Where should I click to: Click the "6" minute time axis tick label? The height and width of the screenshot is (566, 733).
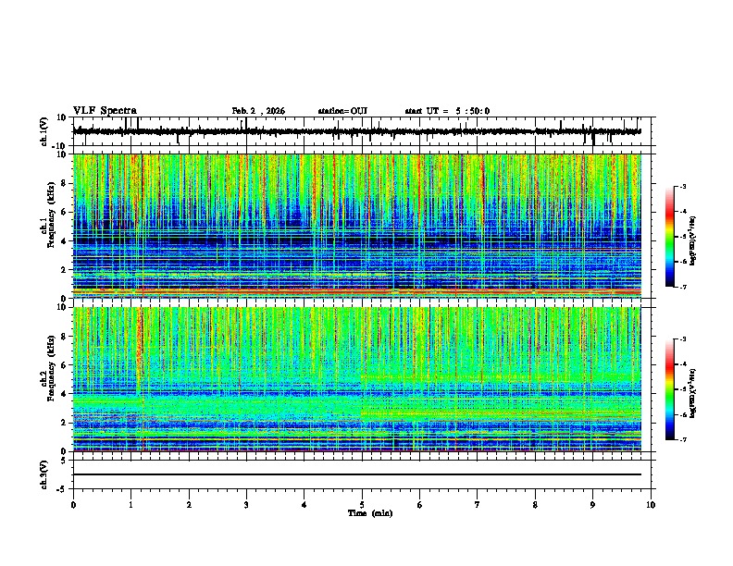[420, 505]
